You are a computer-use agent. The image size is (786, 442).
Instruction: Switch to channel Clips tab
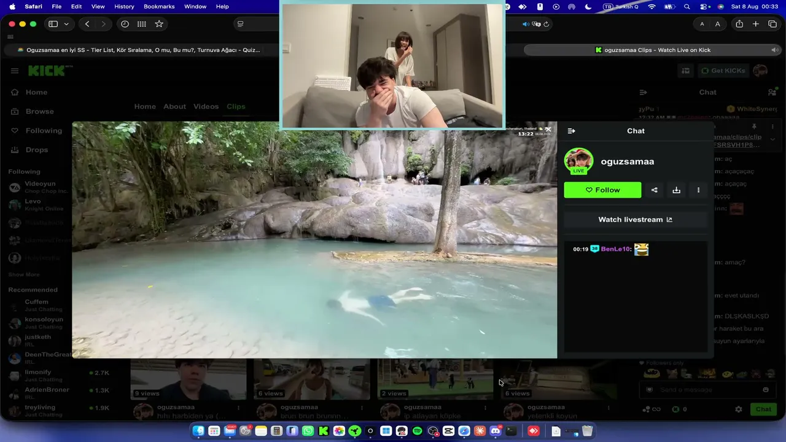click(x=236, y=106)
